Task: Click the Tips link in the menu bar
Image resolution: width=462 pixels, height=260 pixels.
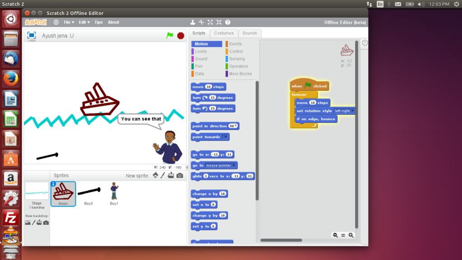Action: click(x=98, y=22)
